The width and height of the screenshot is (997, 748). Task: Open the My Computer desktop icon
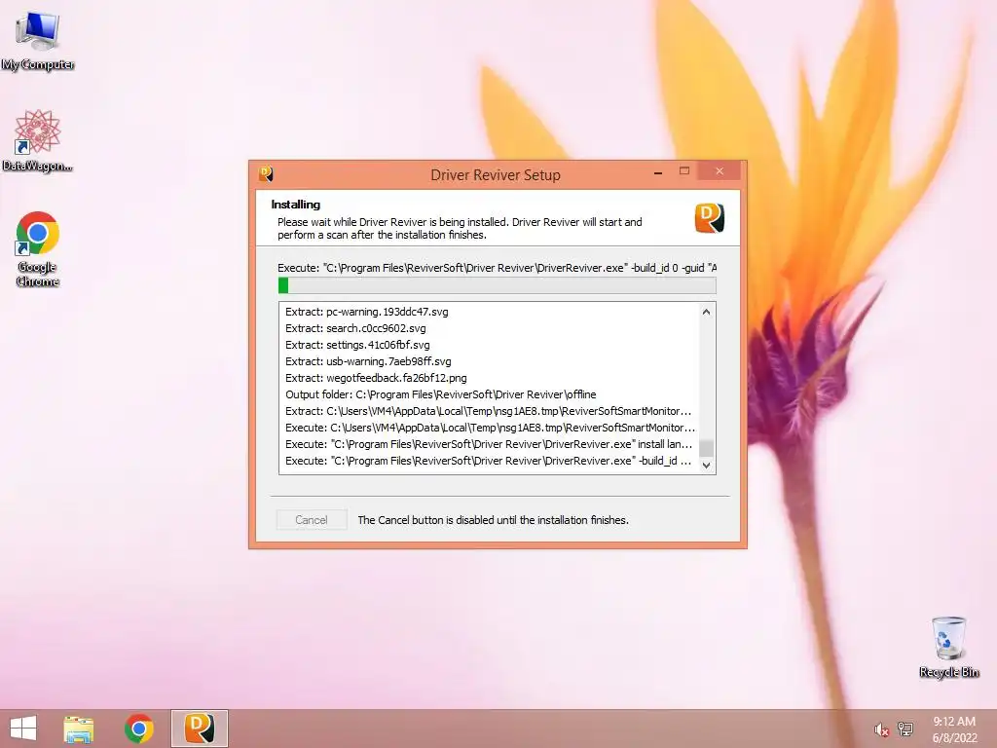tap(38, 39)
